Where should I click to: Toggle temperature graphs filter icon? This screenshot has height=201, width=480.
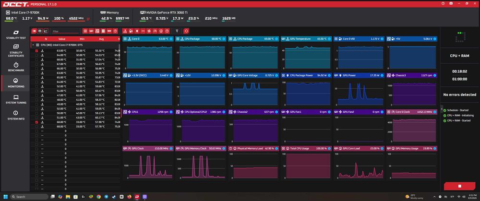click(x=125, y=31)
